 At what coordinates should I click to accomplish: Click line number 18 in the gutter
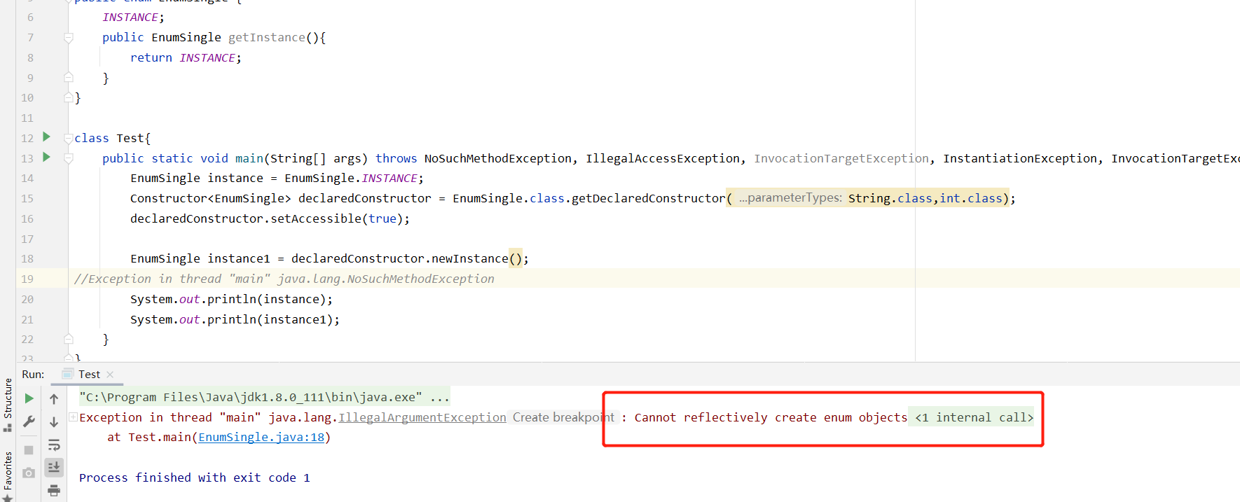coord(27,259)
